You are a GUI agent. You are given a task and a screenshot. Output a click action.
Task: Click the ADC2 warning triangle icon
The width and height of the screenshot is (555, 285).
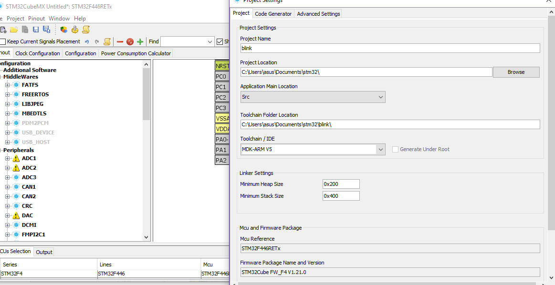16,168
